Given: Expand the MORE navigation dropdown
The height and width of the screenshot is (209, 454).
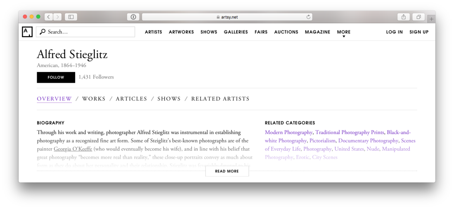Looking at the screenshot, I should click(x=343, y=33).
